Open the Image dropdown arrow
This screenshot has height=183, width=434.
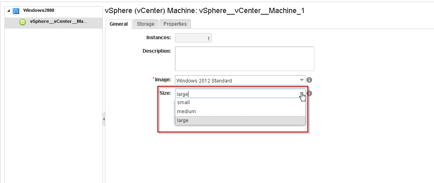click(302, 80)
